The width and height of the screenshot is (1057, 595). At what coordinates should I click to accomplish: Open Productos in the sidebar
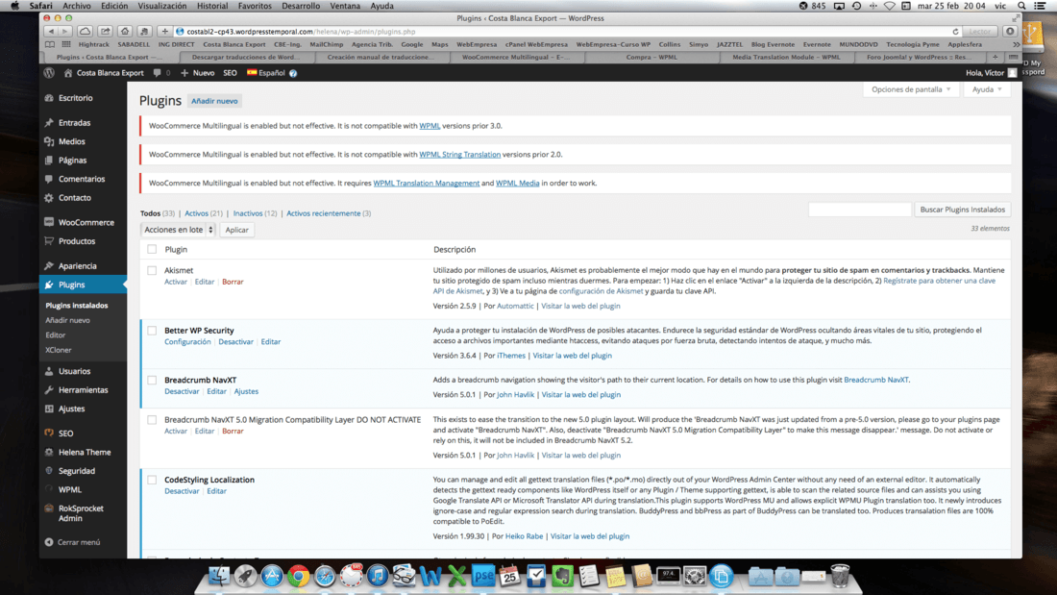pyautogui.click(x=83, y=241)
